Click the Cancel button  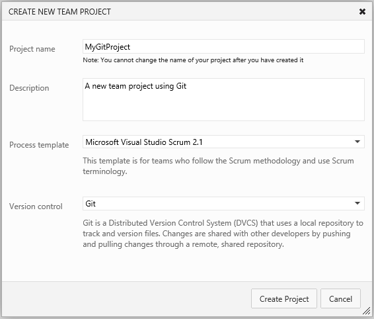[x=340, y=298]
